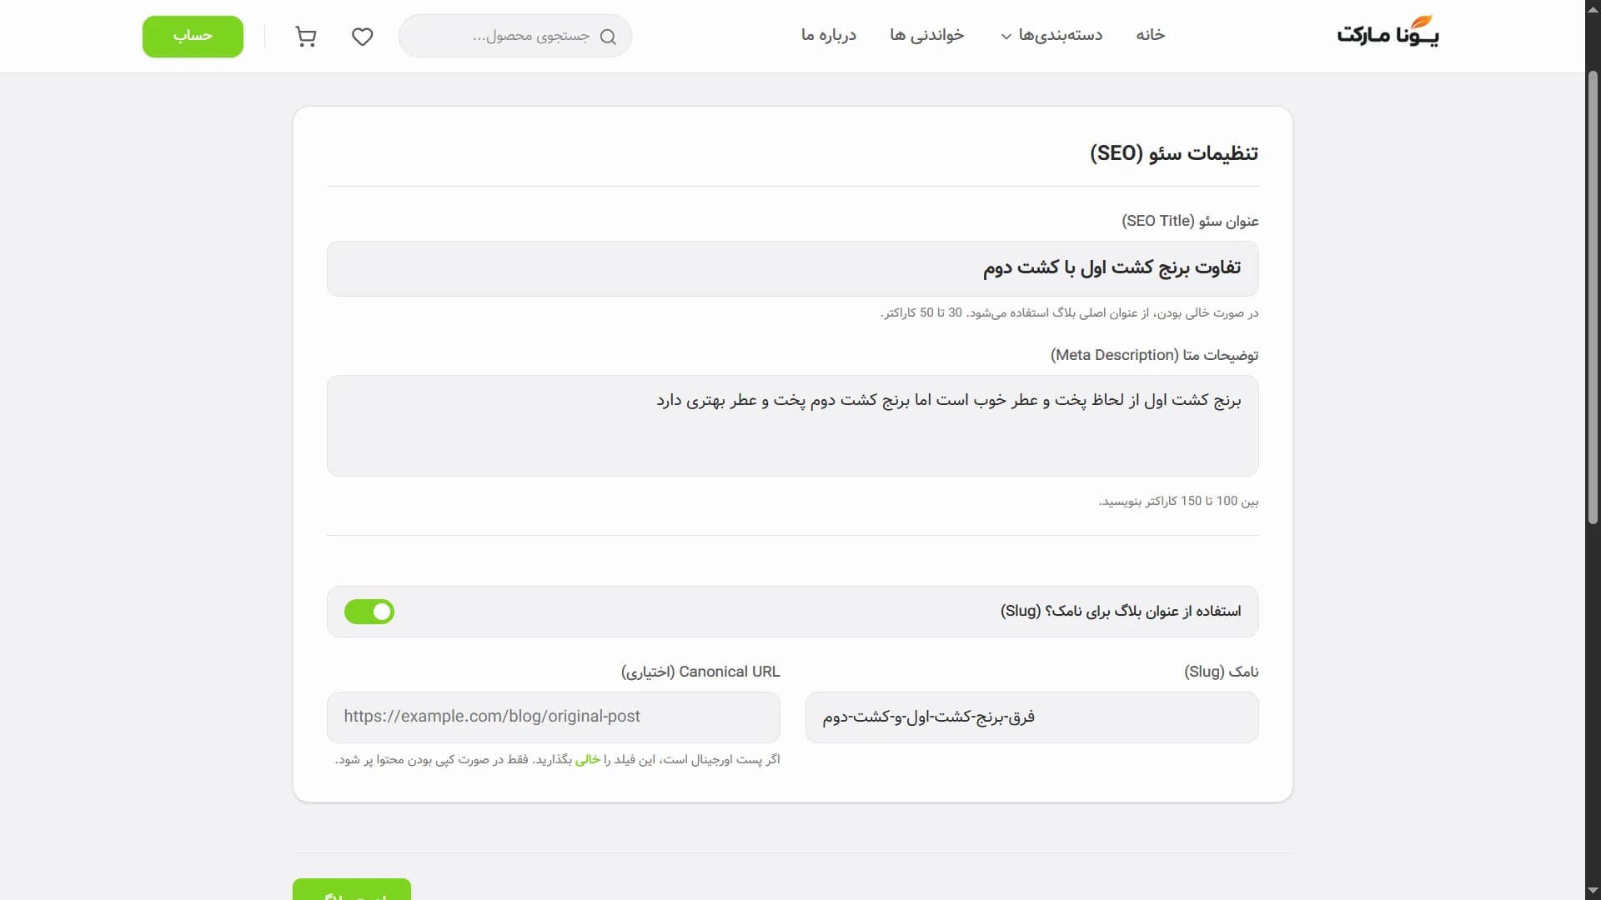The height and width of the screenshot is (900, 1601).
Task: Click the Meta Description textarea
Action: point(792,426)
